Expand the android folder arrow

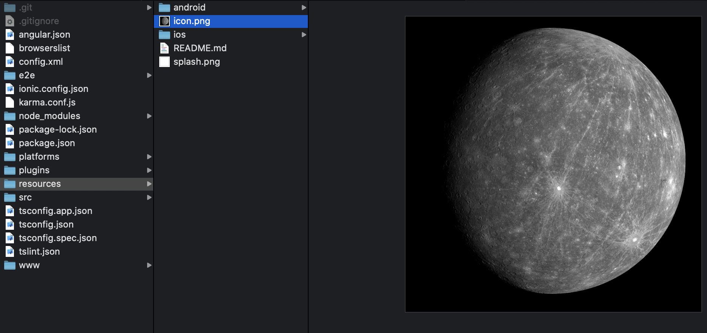coord(304,8)
